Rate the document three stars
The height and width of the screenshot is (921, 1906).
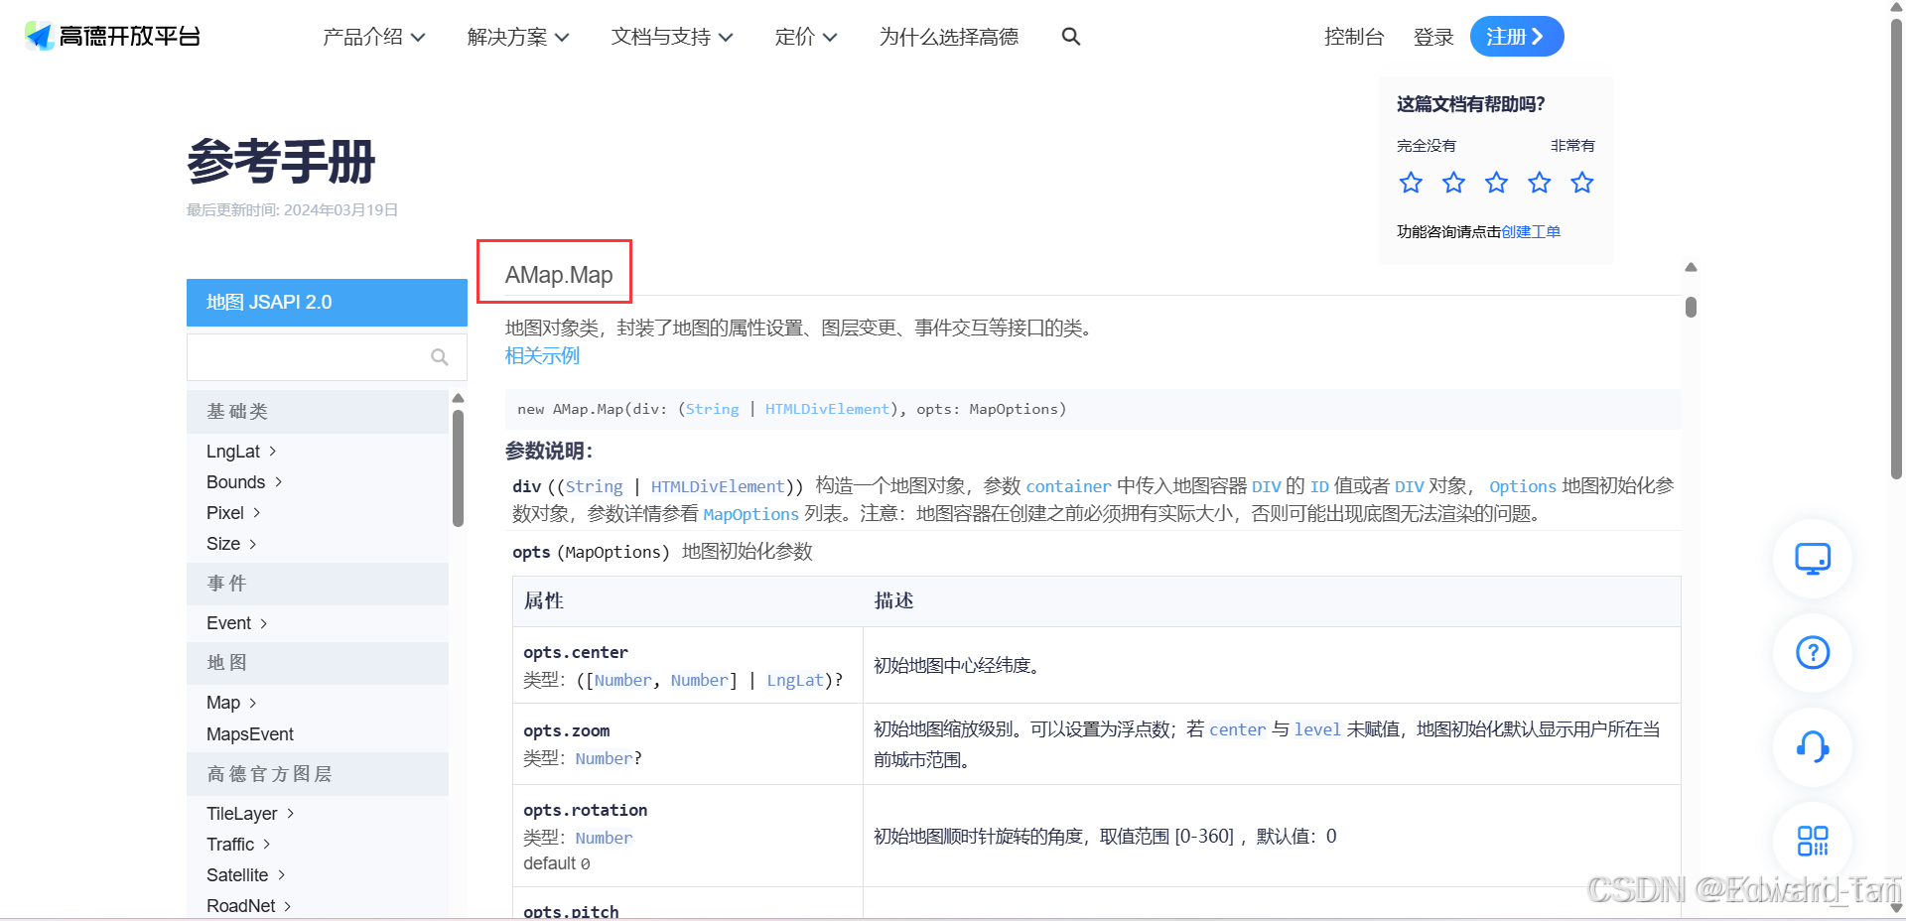click(x=1496, y=183)
